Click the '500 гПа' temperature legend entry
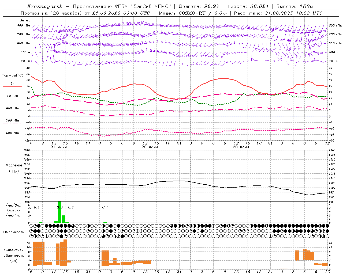The height and width of the screenshot is (274, 343). coord(13,133)
